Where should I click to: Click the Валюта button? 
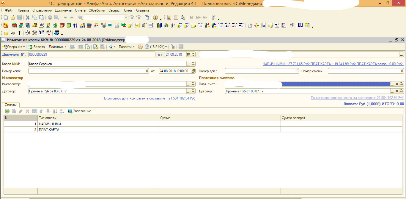(x=37, y=47)
